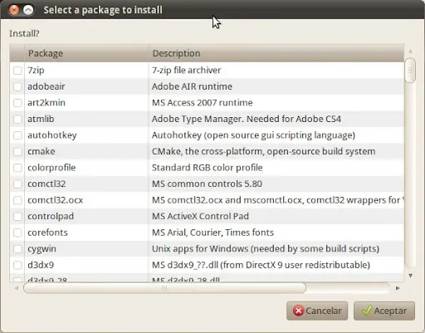Select the cygwin checkbox
The image size is (425, 333).
pyautogui.click(x=17, y=249)
